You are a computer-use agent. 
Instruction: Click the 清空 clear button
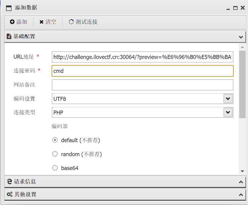point(48,22)
